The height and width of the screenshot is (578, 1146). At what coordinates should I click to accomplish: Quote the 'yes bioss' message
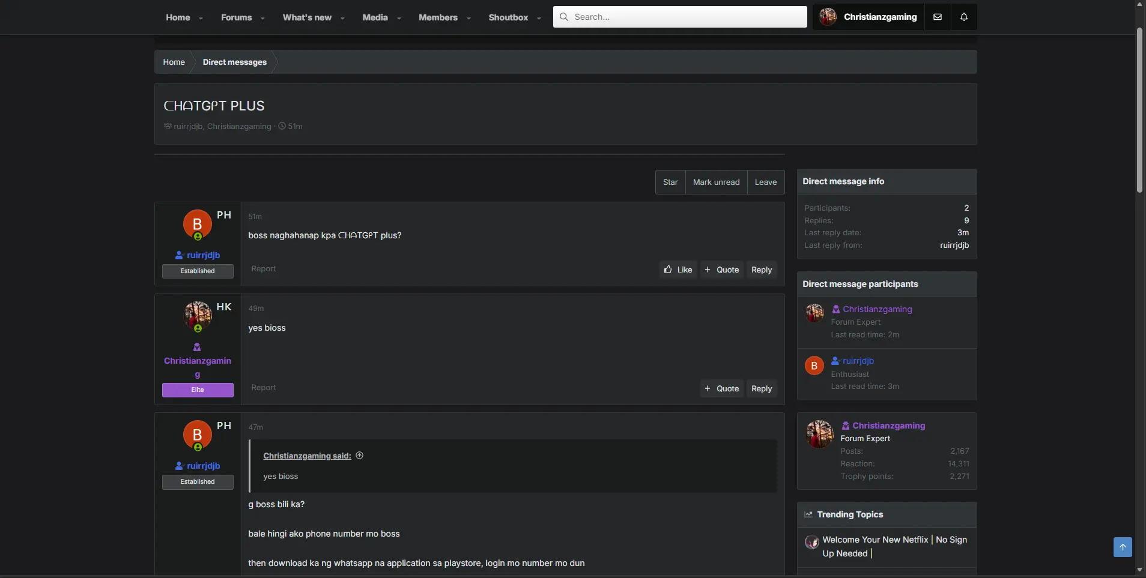click(x=722, y=388)
